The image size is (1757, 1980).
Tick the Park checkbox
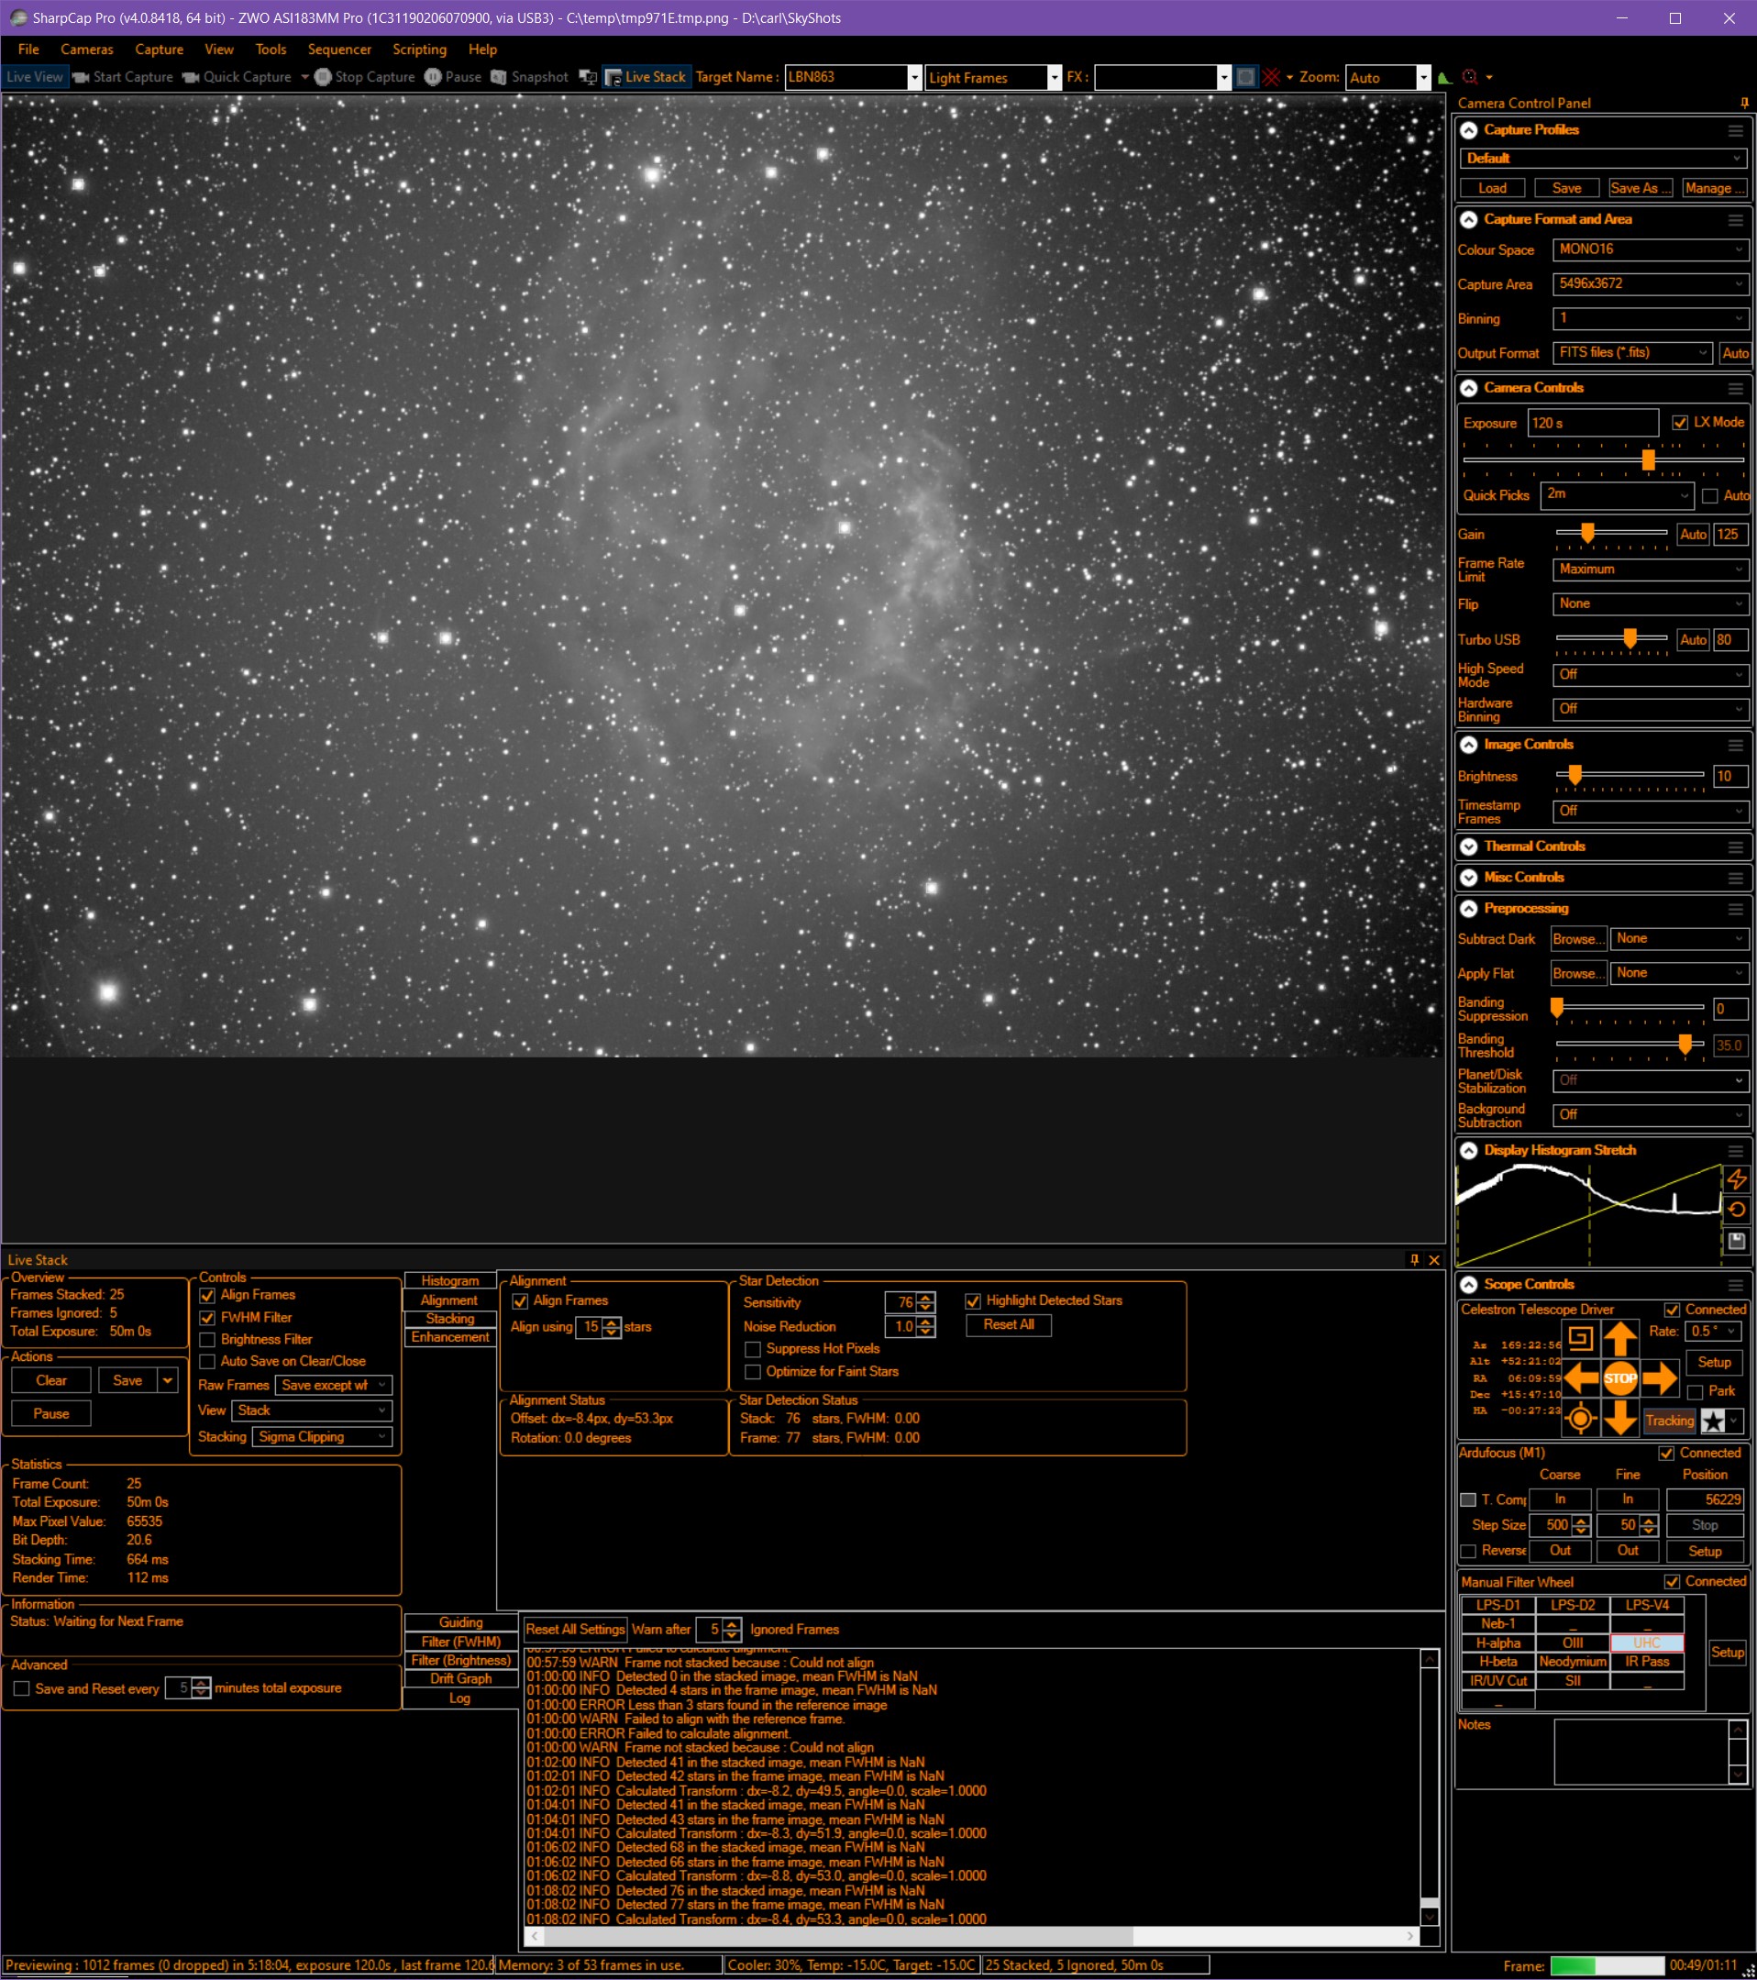(1695, 1391)
